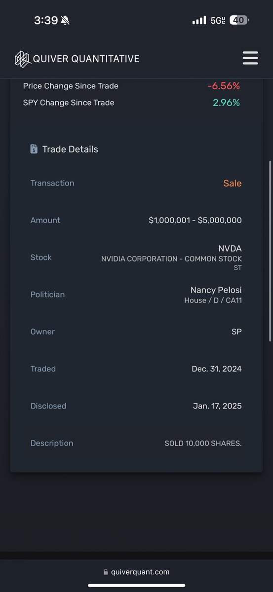Click the QUIVER QUANTITATIVE site title
The height and width of the screenshot is (592, 273).
coord(86,59)
